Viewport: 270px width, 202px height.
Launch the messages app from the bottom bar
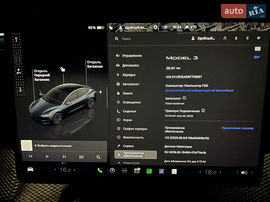click(x=148, y=172)
